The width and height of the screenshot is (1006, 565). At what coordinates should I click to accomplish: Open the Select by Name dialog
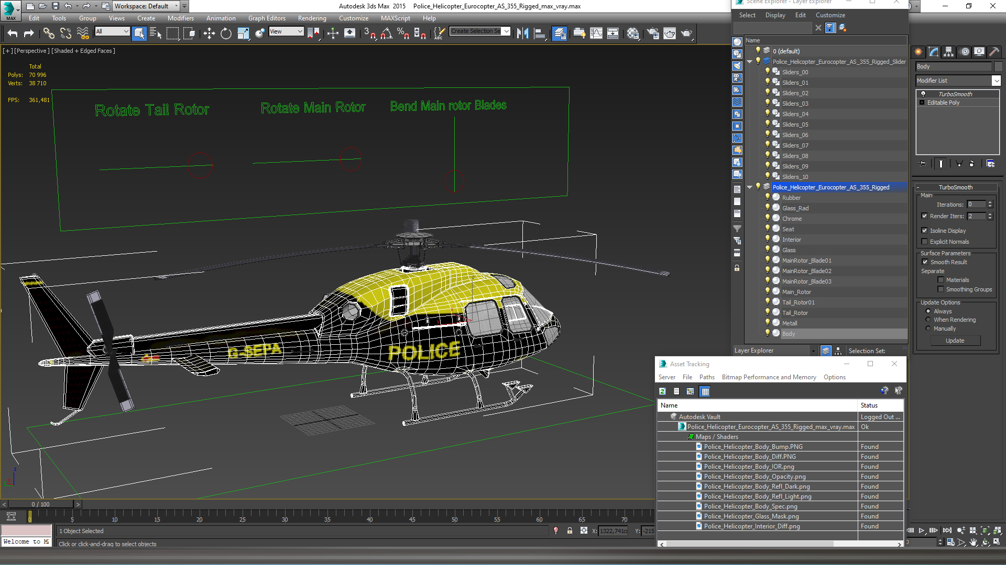(156, 33)
